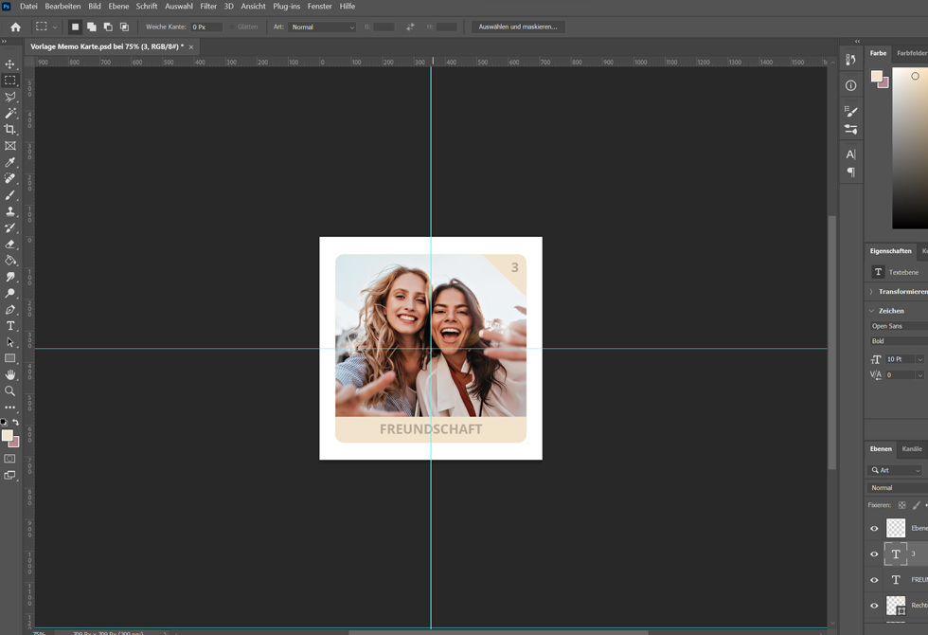Expand the Transformieren section

coord(871,292)
